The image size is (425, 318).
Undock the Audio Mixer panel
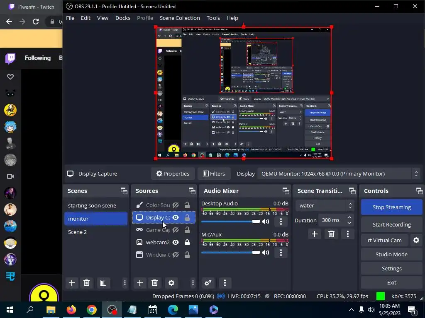coord(286,191)
